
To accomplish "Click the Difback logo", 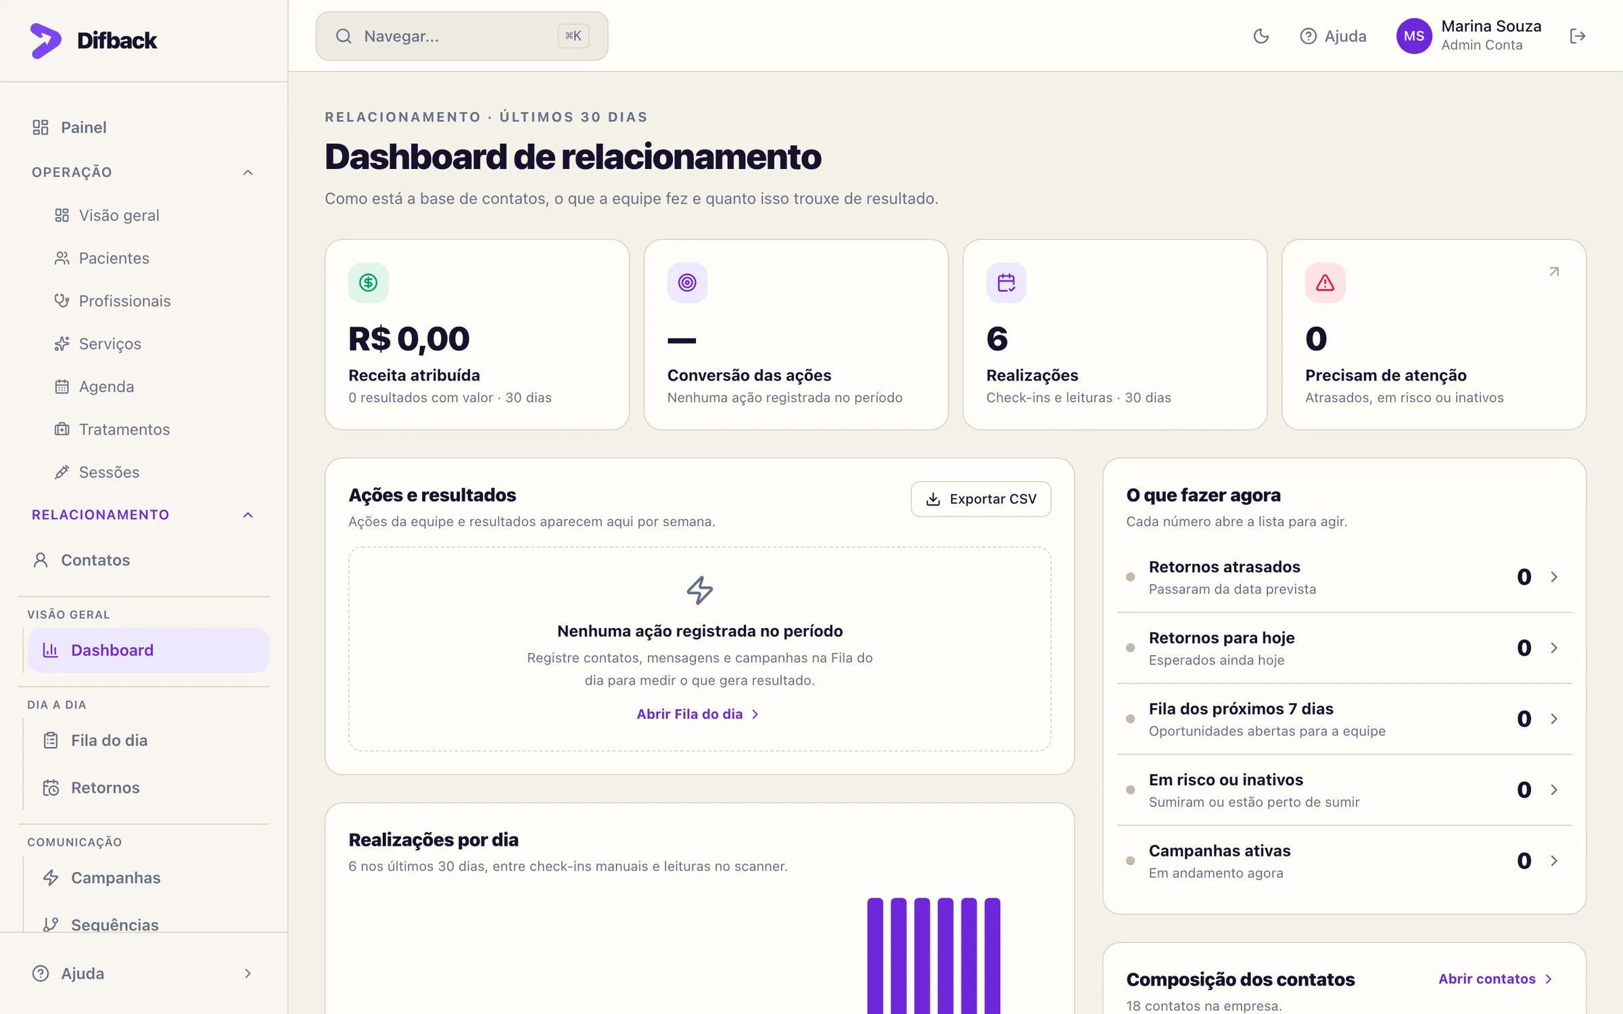I will tap(93, 41).
